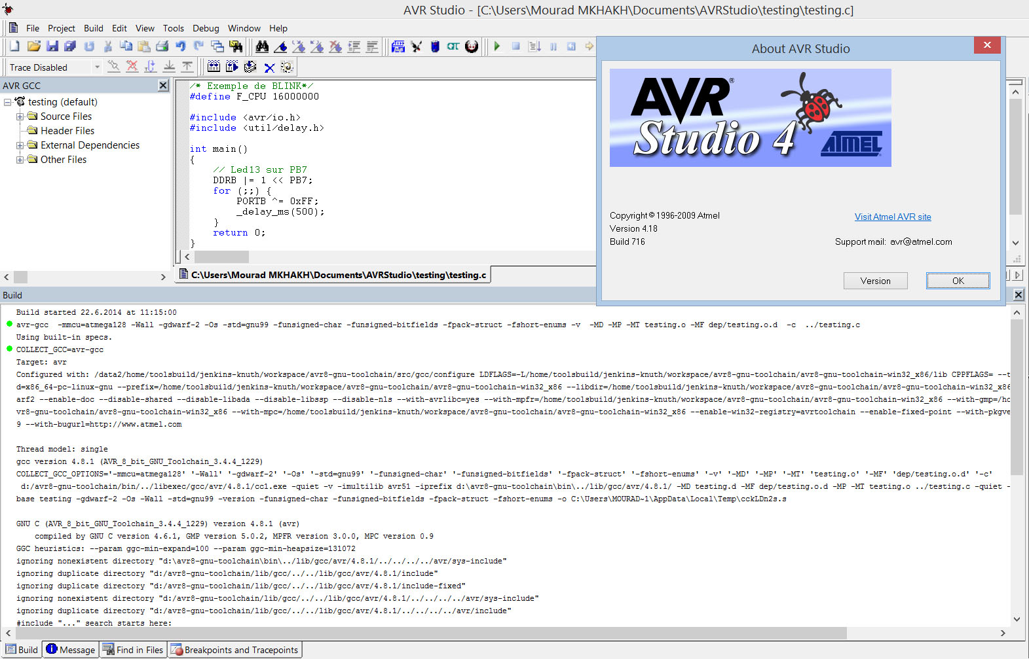The width and height of the screenshot is (1029, 659).
Task: Open the cascading windows toolbar icon
Action: pos(217,46)
